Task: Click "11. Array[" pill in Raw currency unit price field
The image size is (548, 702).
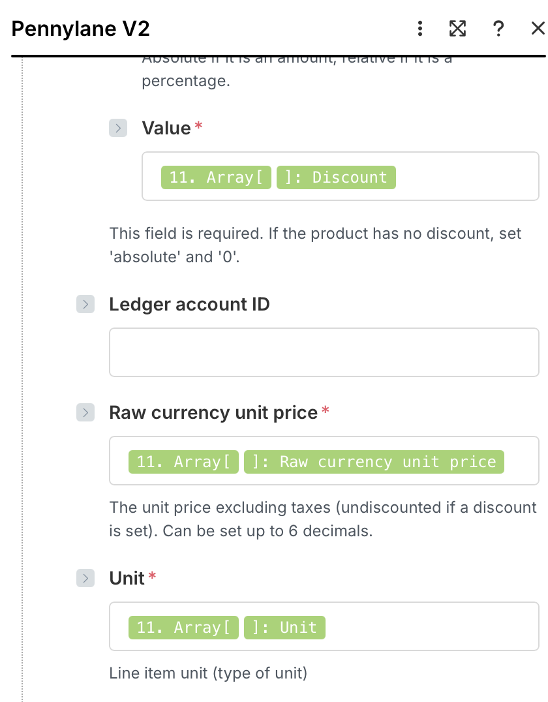Action: click(183, 462)
